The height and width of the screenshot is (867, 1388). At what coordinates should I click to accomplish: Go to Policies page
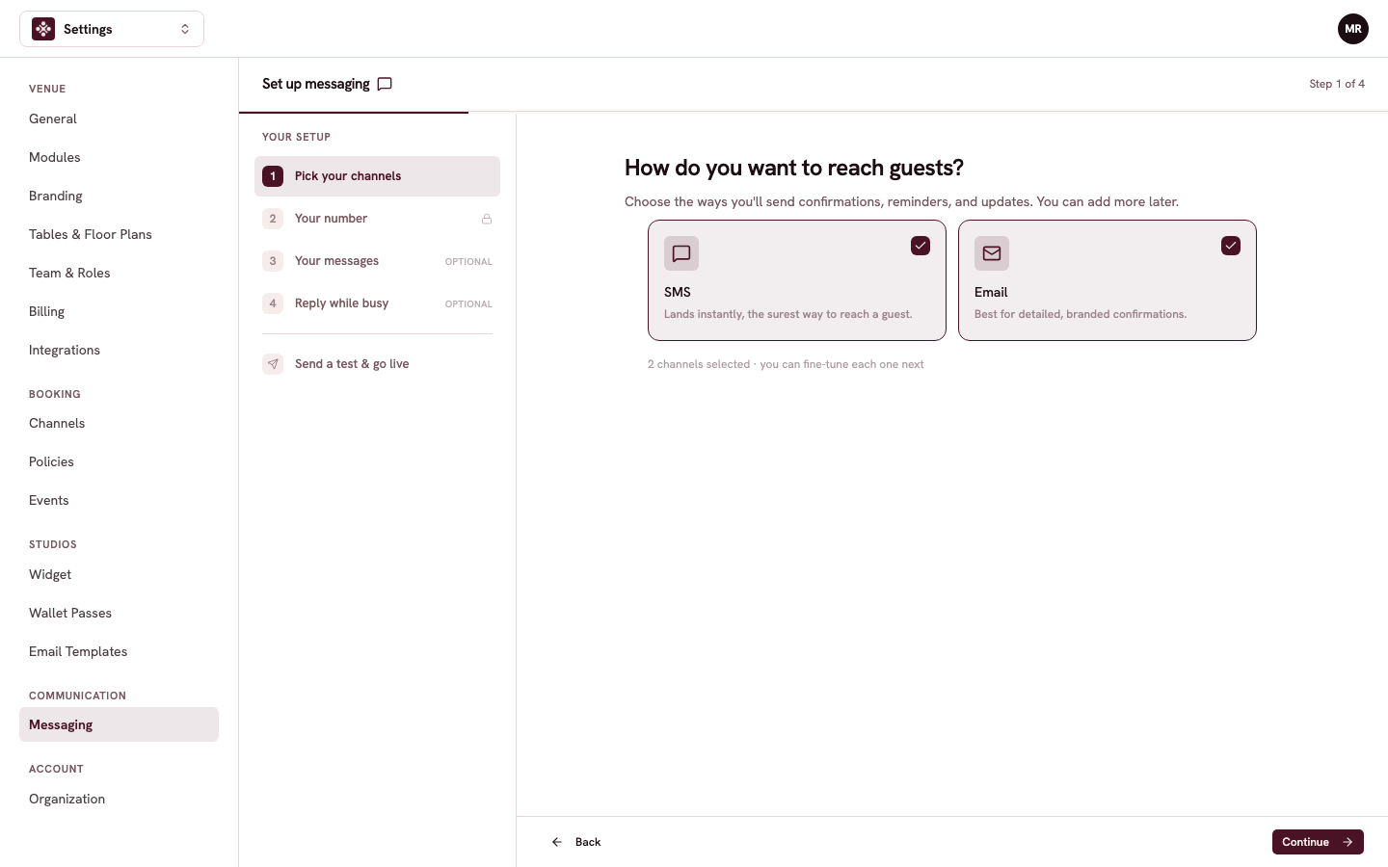(119, 461)
